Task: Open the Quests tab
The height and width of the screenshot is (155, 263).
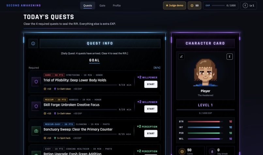Action: click(87, 6)
